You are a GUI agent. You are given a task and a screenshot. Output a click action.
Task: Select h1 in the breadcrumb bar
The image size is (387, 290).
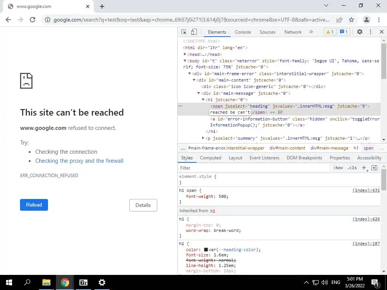pos(356,148)
